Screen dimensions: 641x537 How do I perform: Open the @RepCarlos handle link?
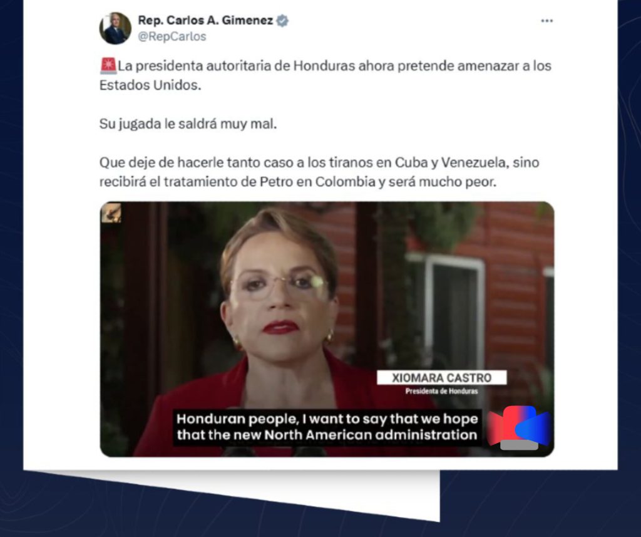coord(172,36)
